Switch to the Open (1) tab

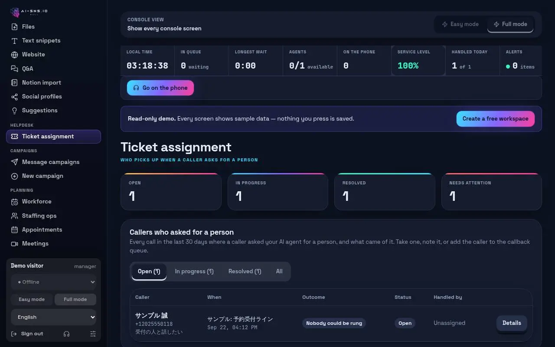[149, 272]
